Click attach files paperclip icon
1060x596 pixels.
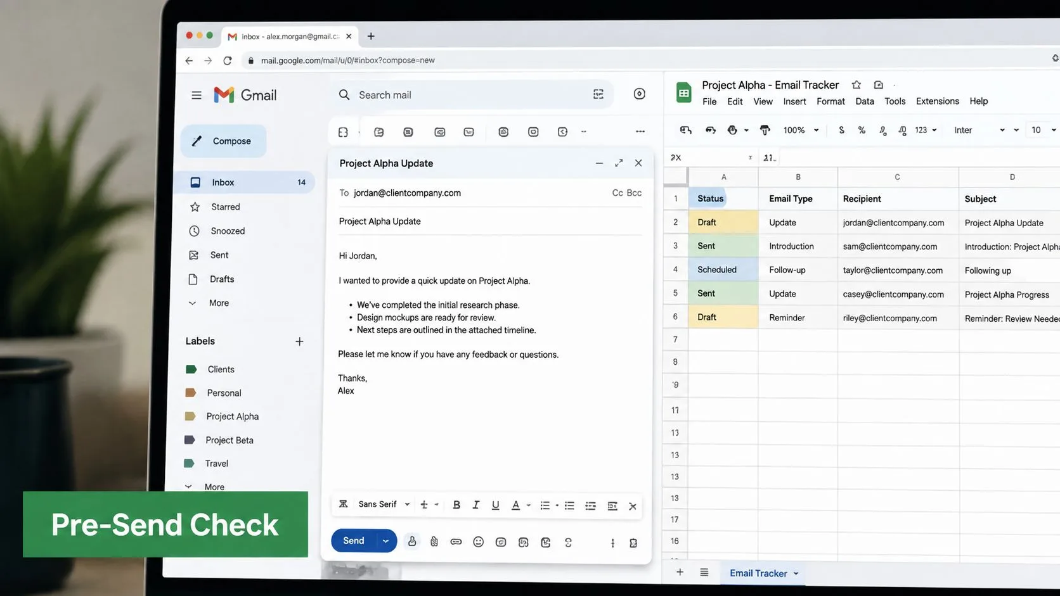[x=434, y=542]
